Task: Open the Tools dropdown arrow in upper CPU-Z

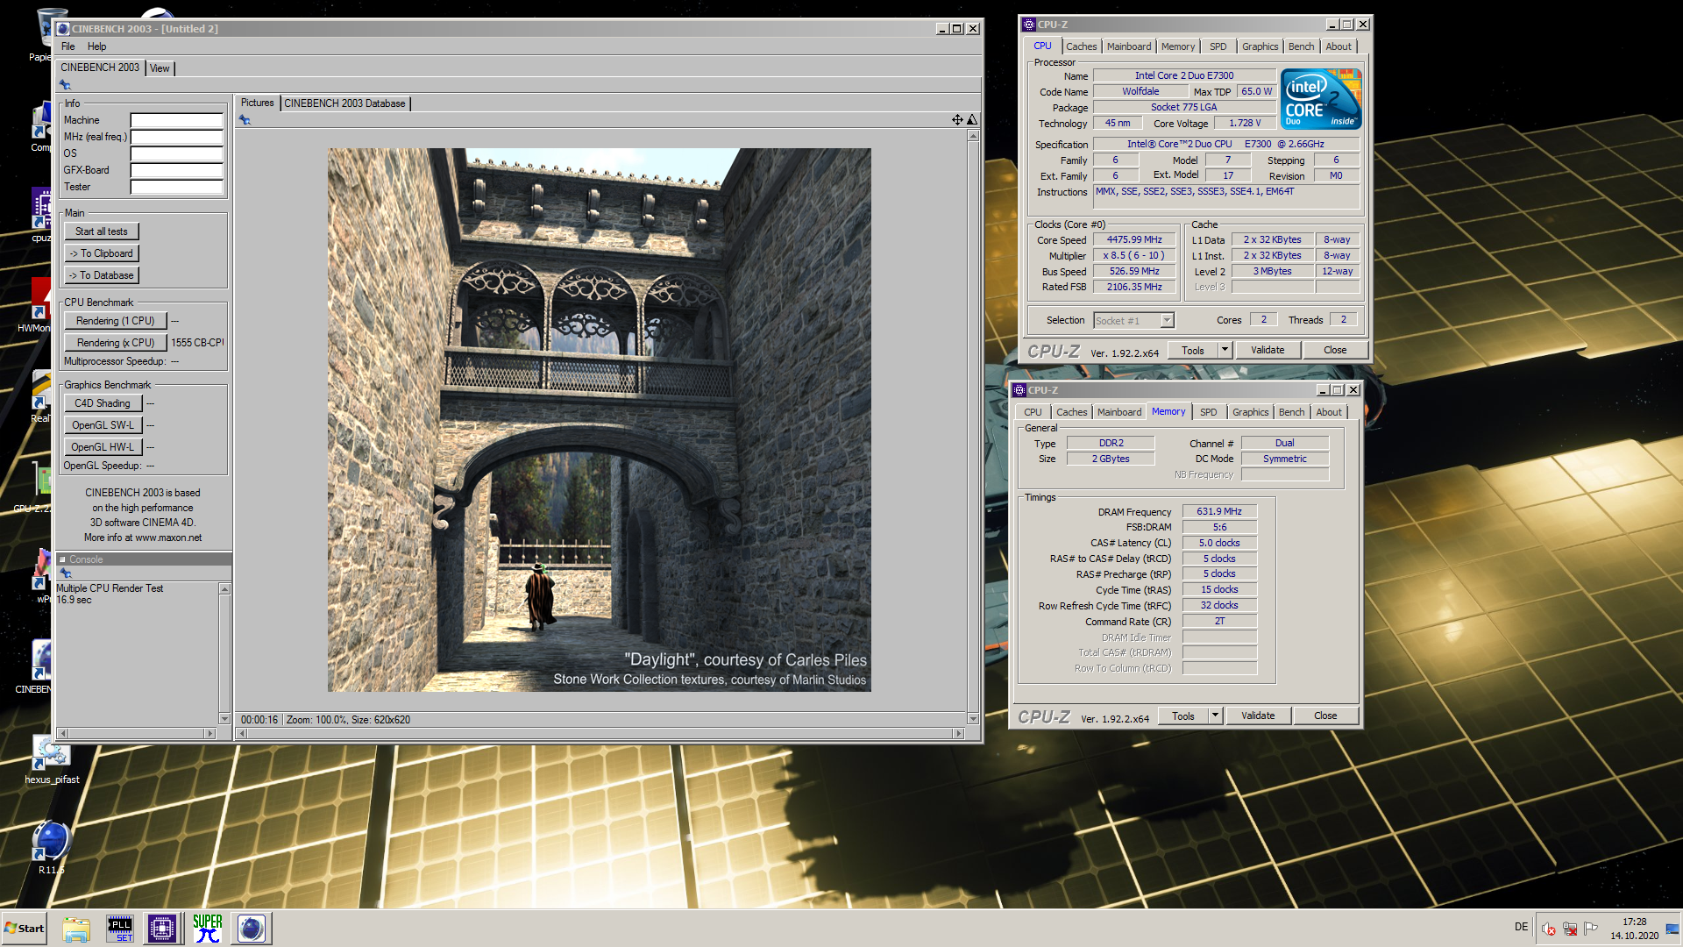Action: (1225, 350)
